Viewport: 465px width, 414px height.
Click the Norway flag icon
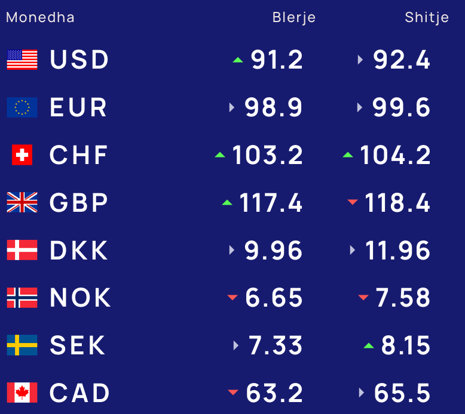click(22, 298)
